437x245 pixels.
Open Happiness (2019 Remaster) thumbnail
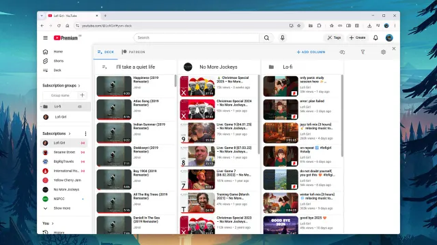point(114,86)
